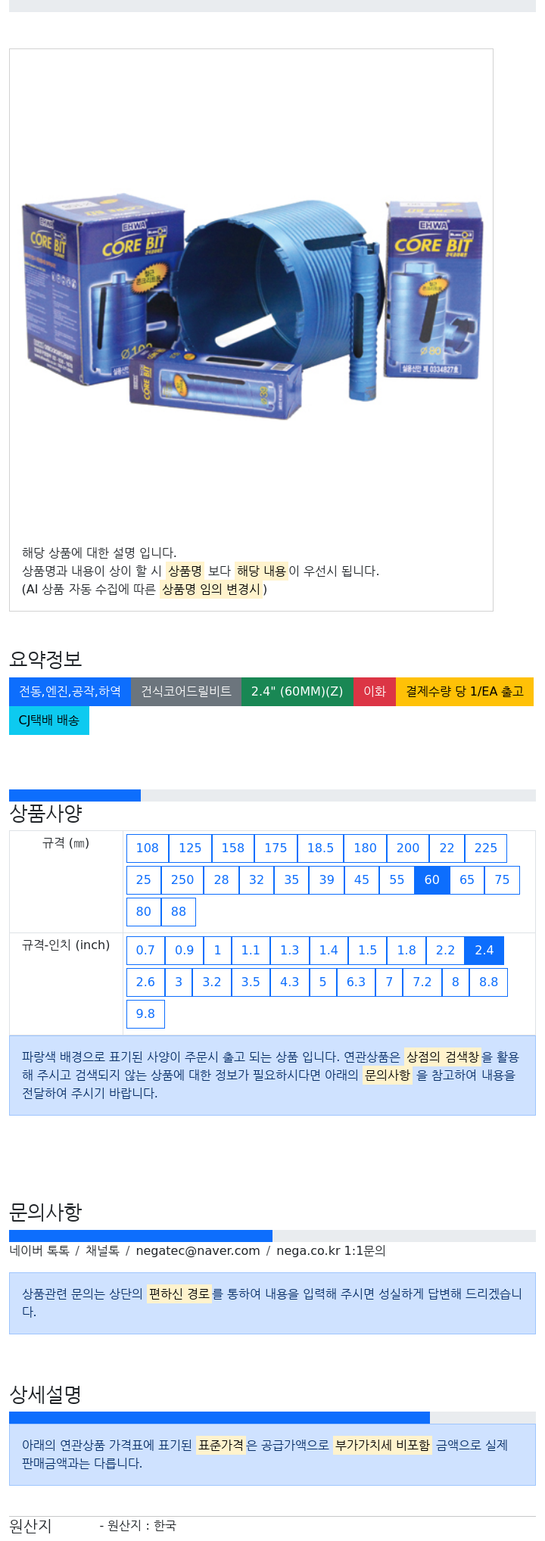Select the red 이화 brand tag

[375, 692]
